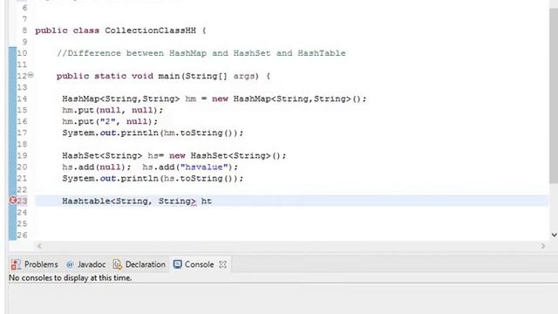Click the Declaration tab icon
Viewport: 558px width, 314px height.
pyautogui.click(x=117, y=264)
